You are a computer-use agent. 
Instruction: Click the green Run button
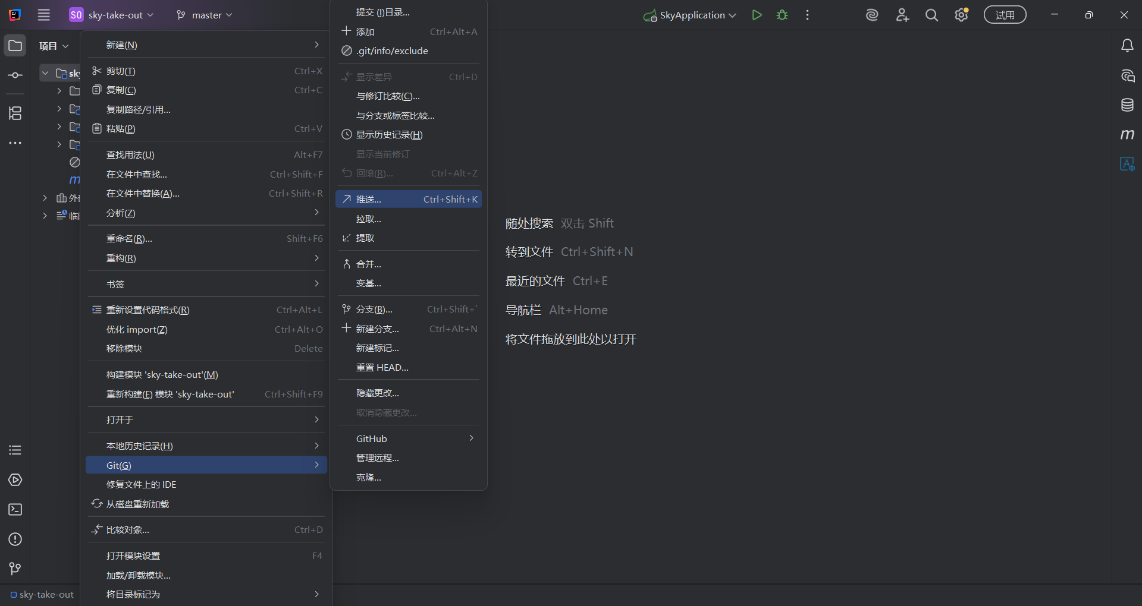coord(757,15)
